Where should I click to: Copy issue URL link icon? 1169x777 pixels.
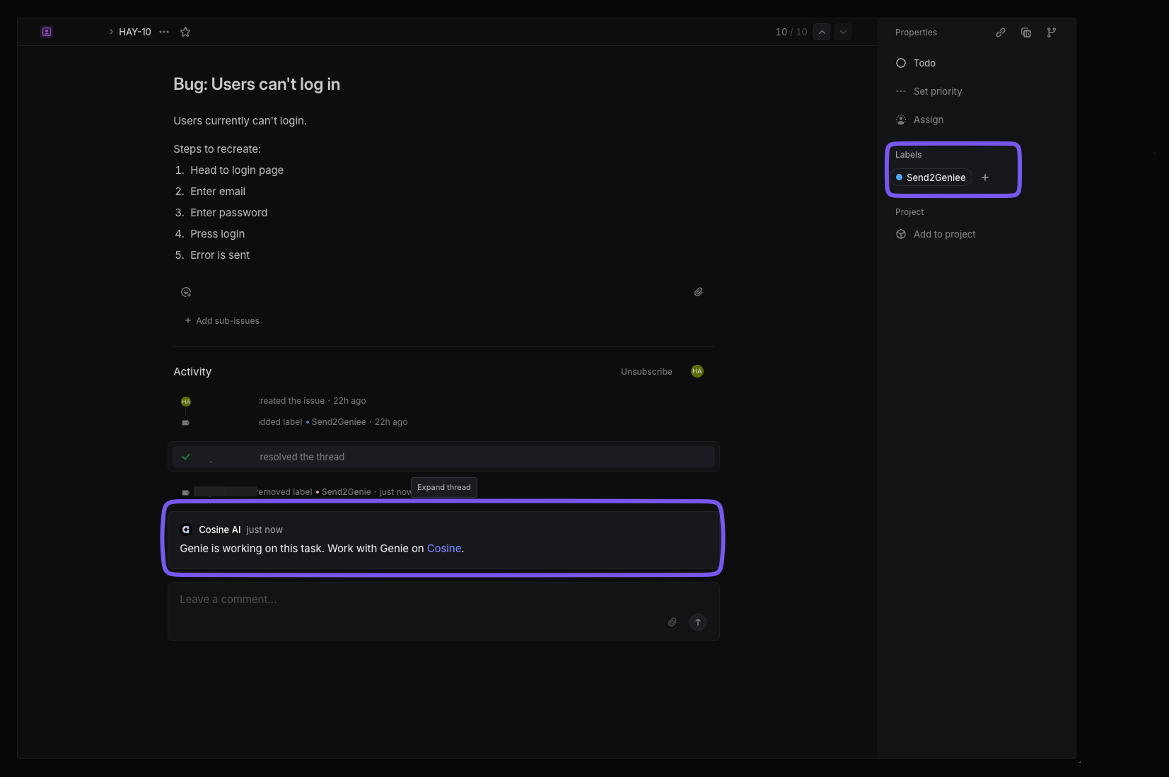[x=1001, y=33]
